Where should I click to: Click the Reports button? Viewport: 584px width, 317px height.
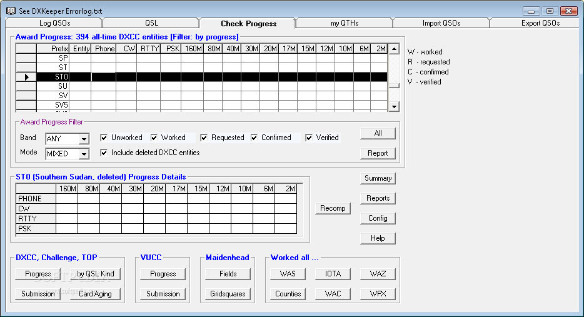coord(378,198)
